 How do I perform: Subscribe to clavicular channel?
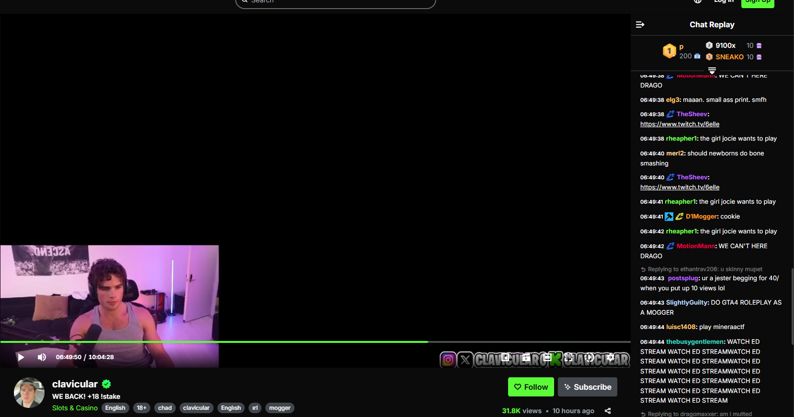click(588, 387)
